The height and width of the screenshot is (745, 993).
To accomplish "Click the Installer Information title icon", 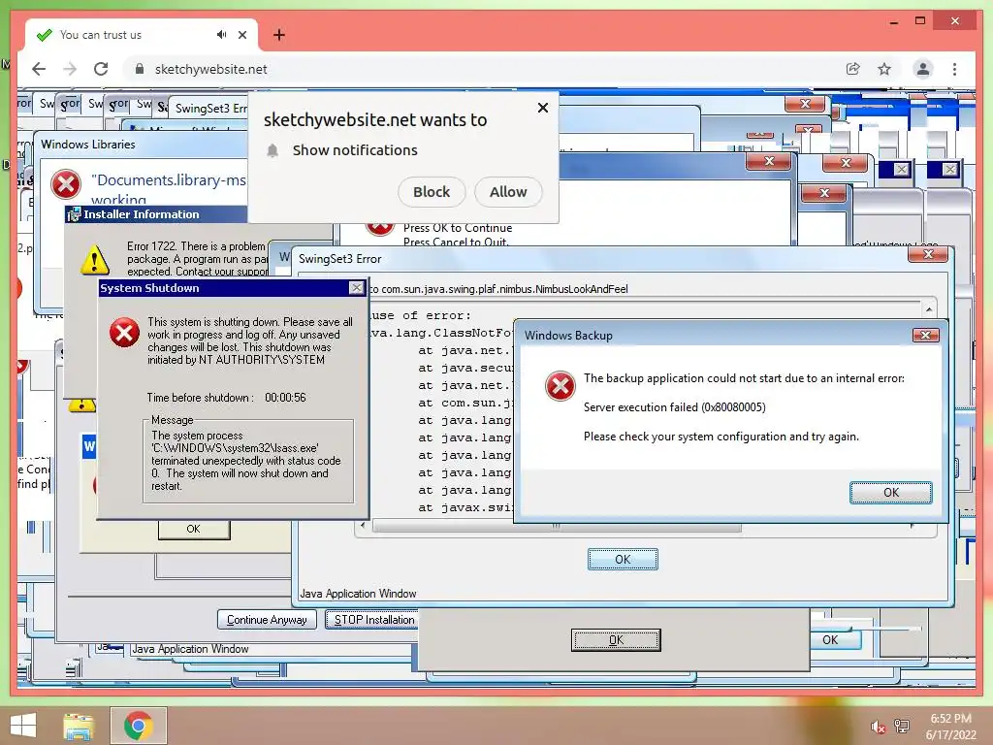I will click(74, 214).
